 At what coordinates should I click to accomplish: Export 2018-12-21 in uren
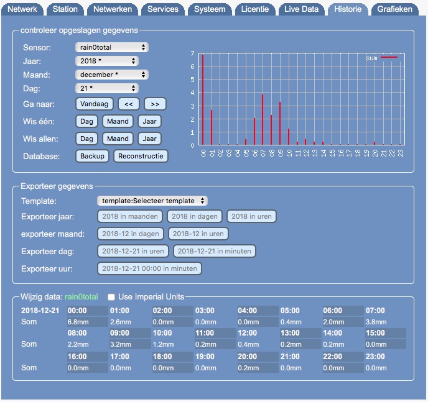click(x=133, y=251)
